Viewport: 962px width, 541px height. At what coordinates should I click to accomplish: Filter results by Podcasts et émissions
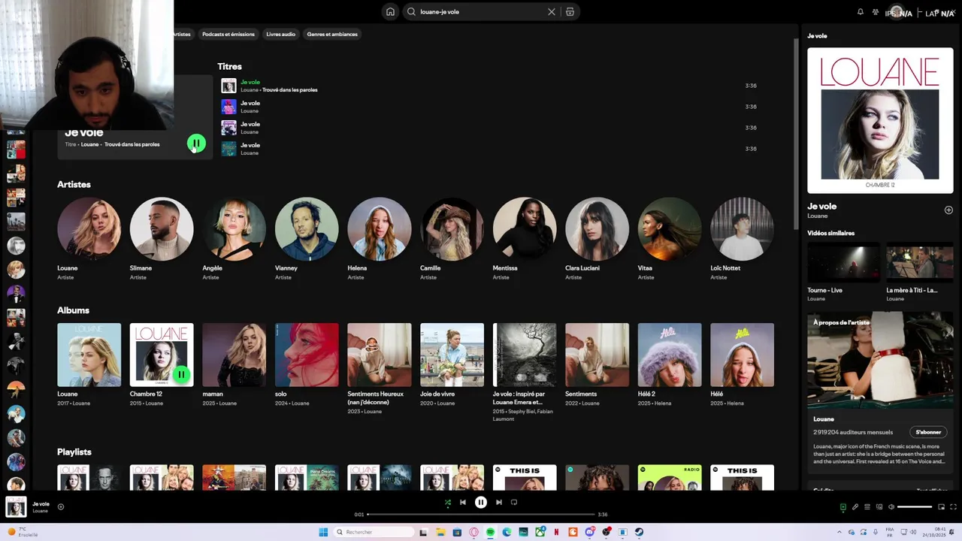(228, 34)
